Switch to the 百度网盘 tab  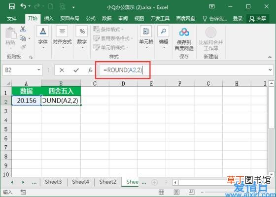pos(185,19)
